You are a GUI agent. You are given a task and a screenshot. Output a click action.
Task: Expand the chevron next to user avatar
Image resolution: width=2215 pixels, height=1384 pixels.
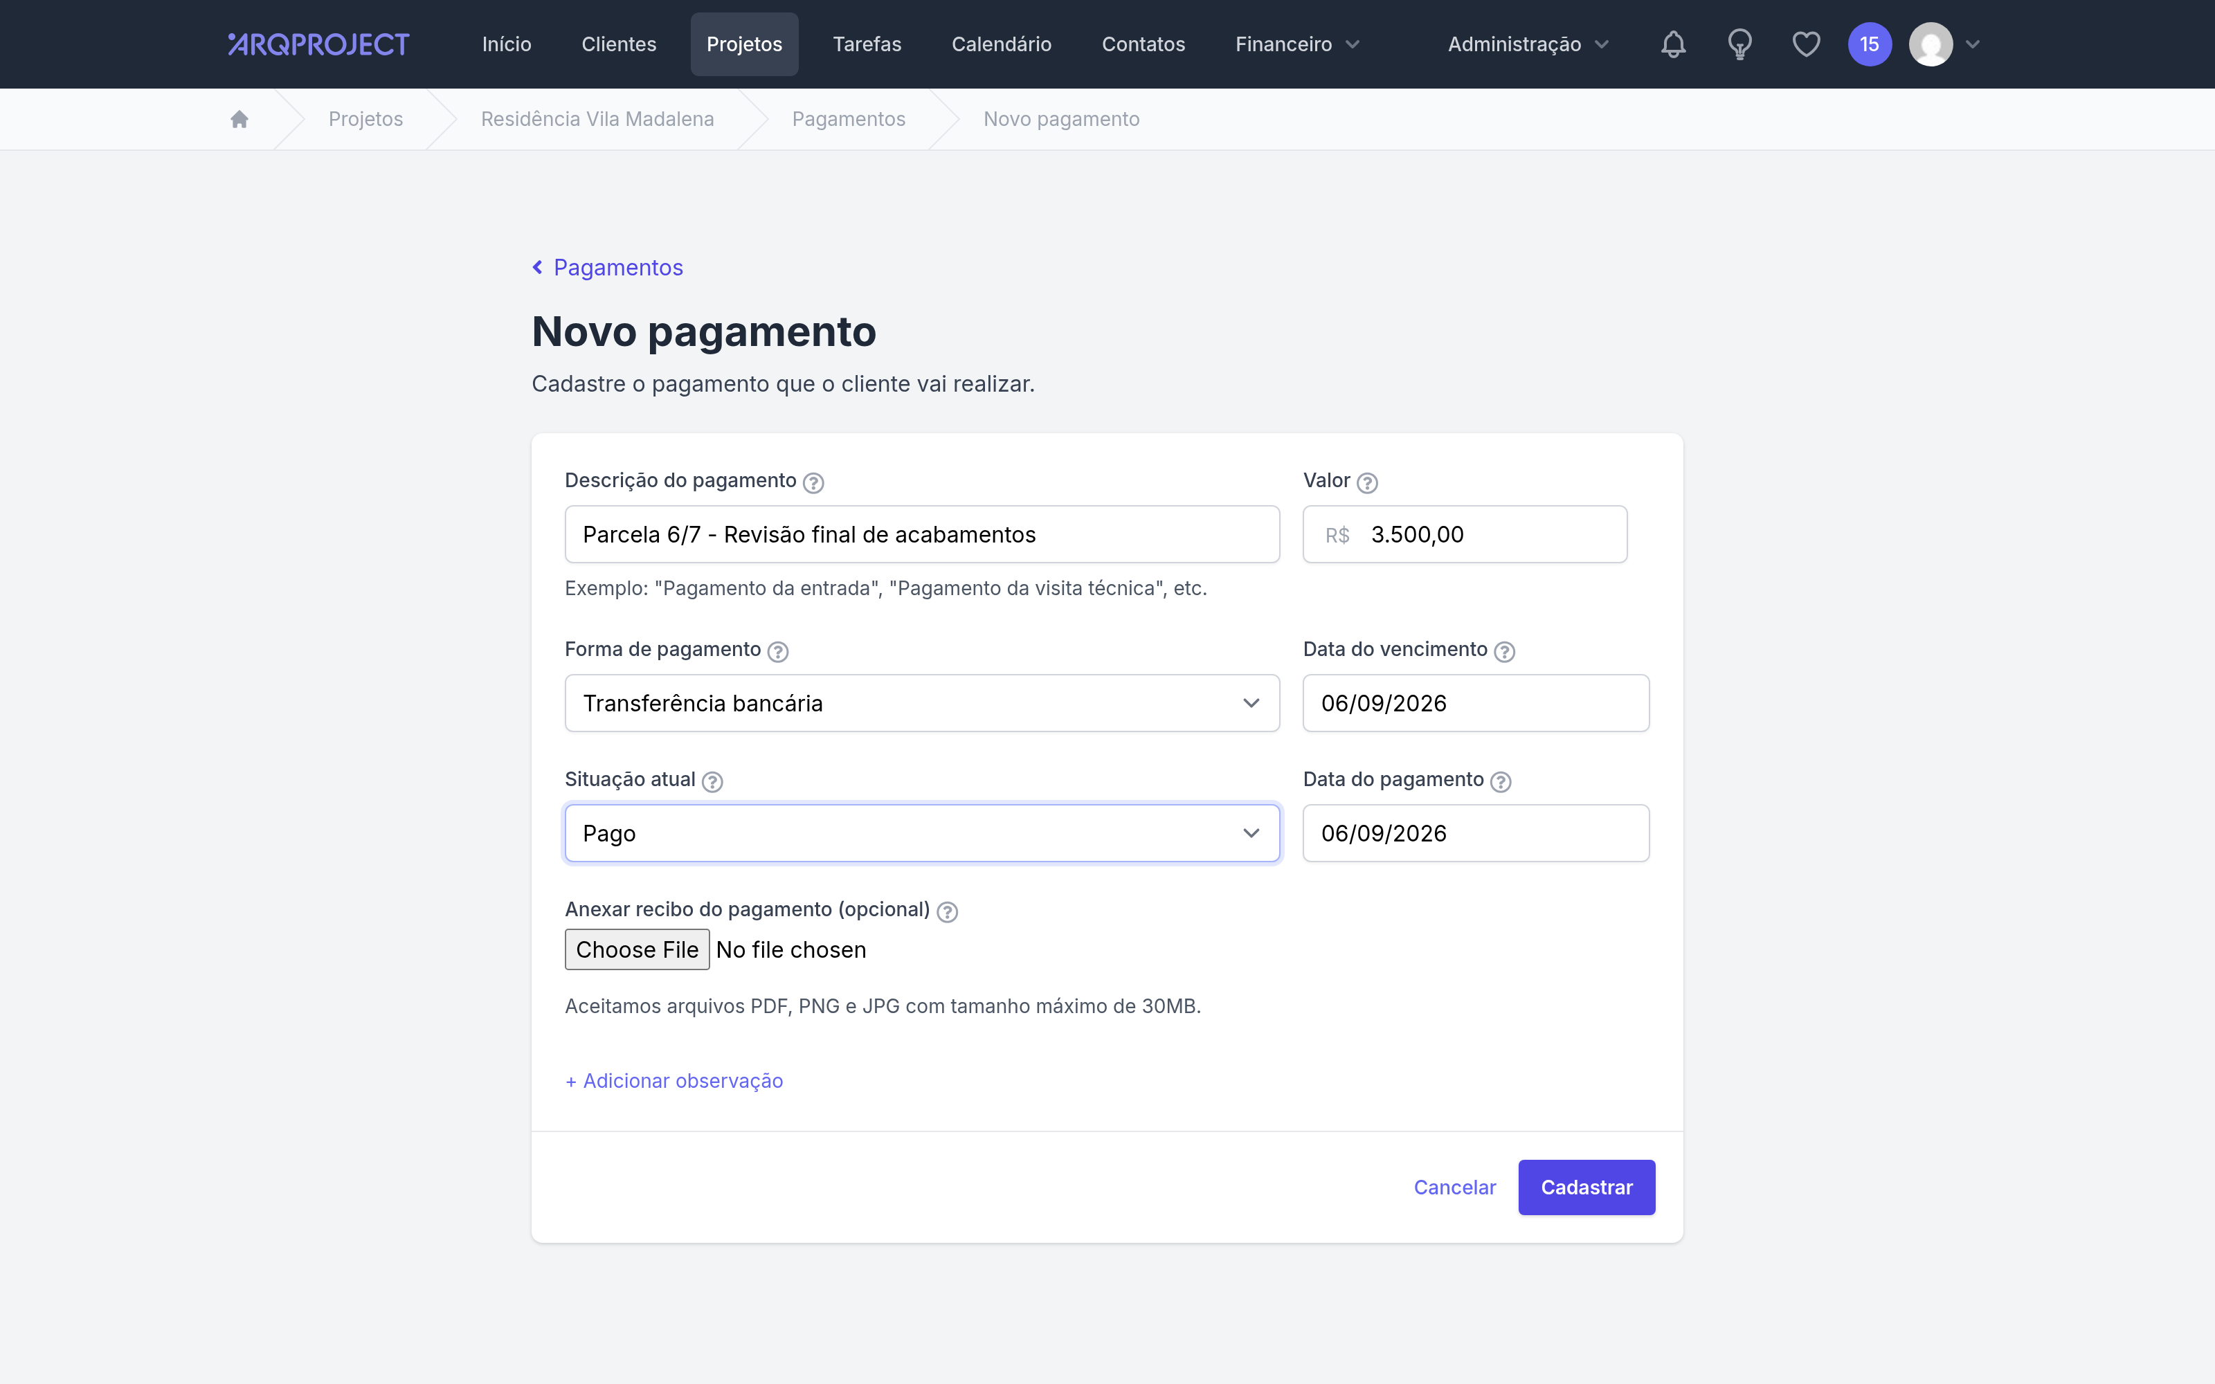(x=1973, y=44)
